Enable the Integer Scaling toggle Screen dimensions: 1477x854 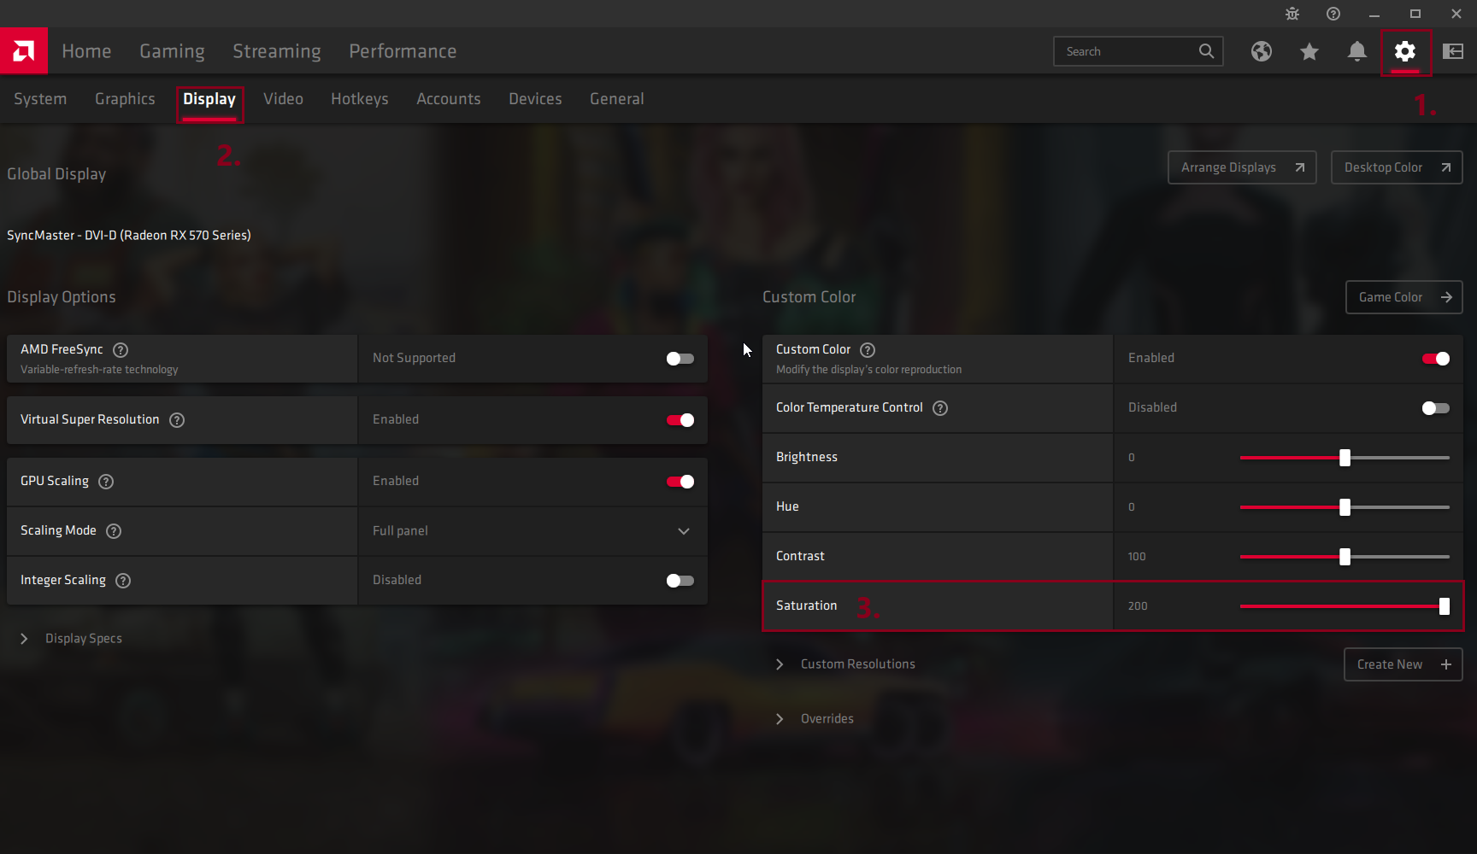[x=680, y=581]
